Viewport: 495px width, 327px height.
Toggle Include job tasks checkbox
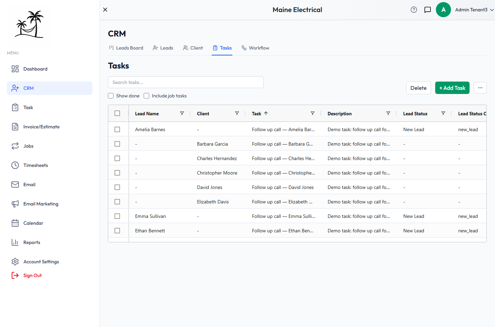pyautogui.click(x=146, y=96)
